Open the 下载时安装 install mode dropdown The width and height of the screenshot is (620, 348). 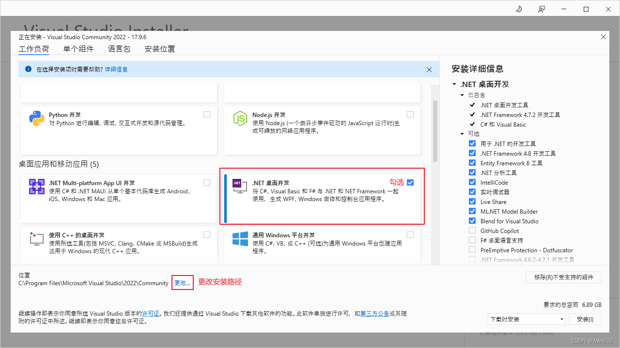tap(527, 319)
